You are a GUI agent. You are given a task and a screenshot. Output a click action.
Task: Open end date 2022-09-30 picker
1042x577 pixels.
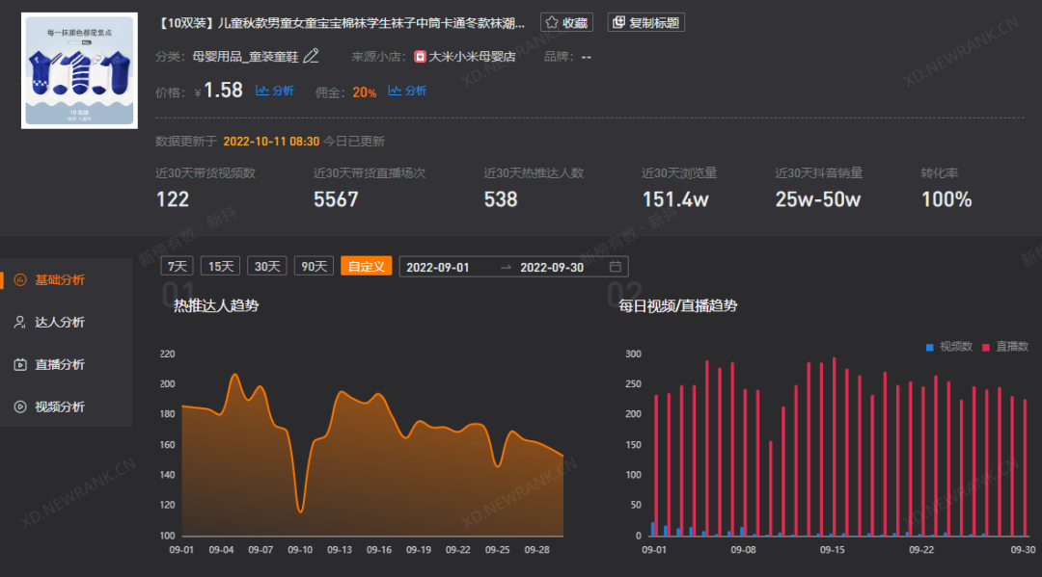click(552, 267)
